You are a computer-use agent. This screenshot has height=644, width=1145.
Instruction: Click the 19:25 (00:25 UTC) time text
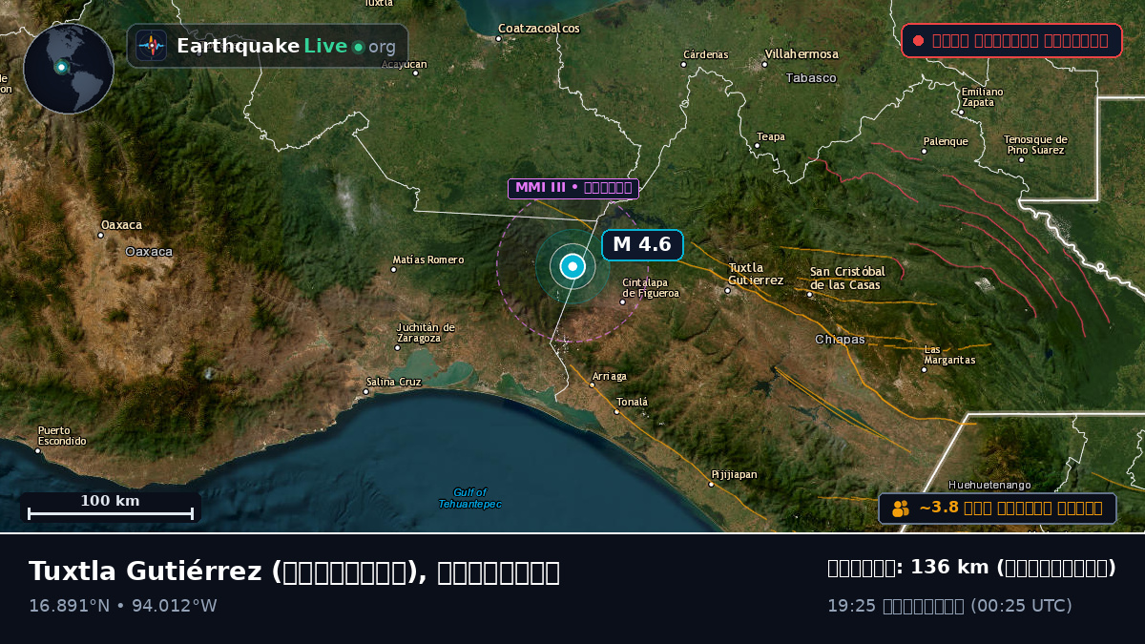(x=949, y=606)
